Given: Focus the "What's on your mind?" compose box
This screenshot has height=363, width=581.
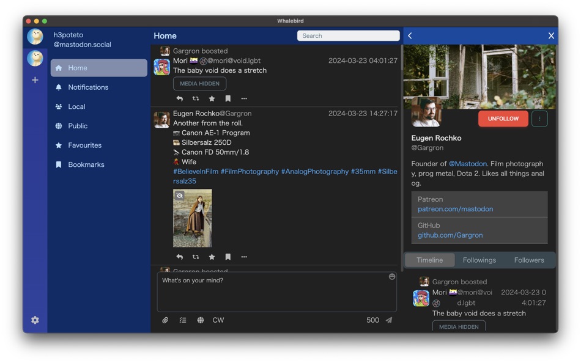Looking at the screenshot, I should (x=277, y=292).
